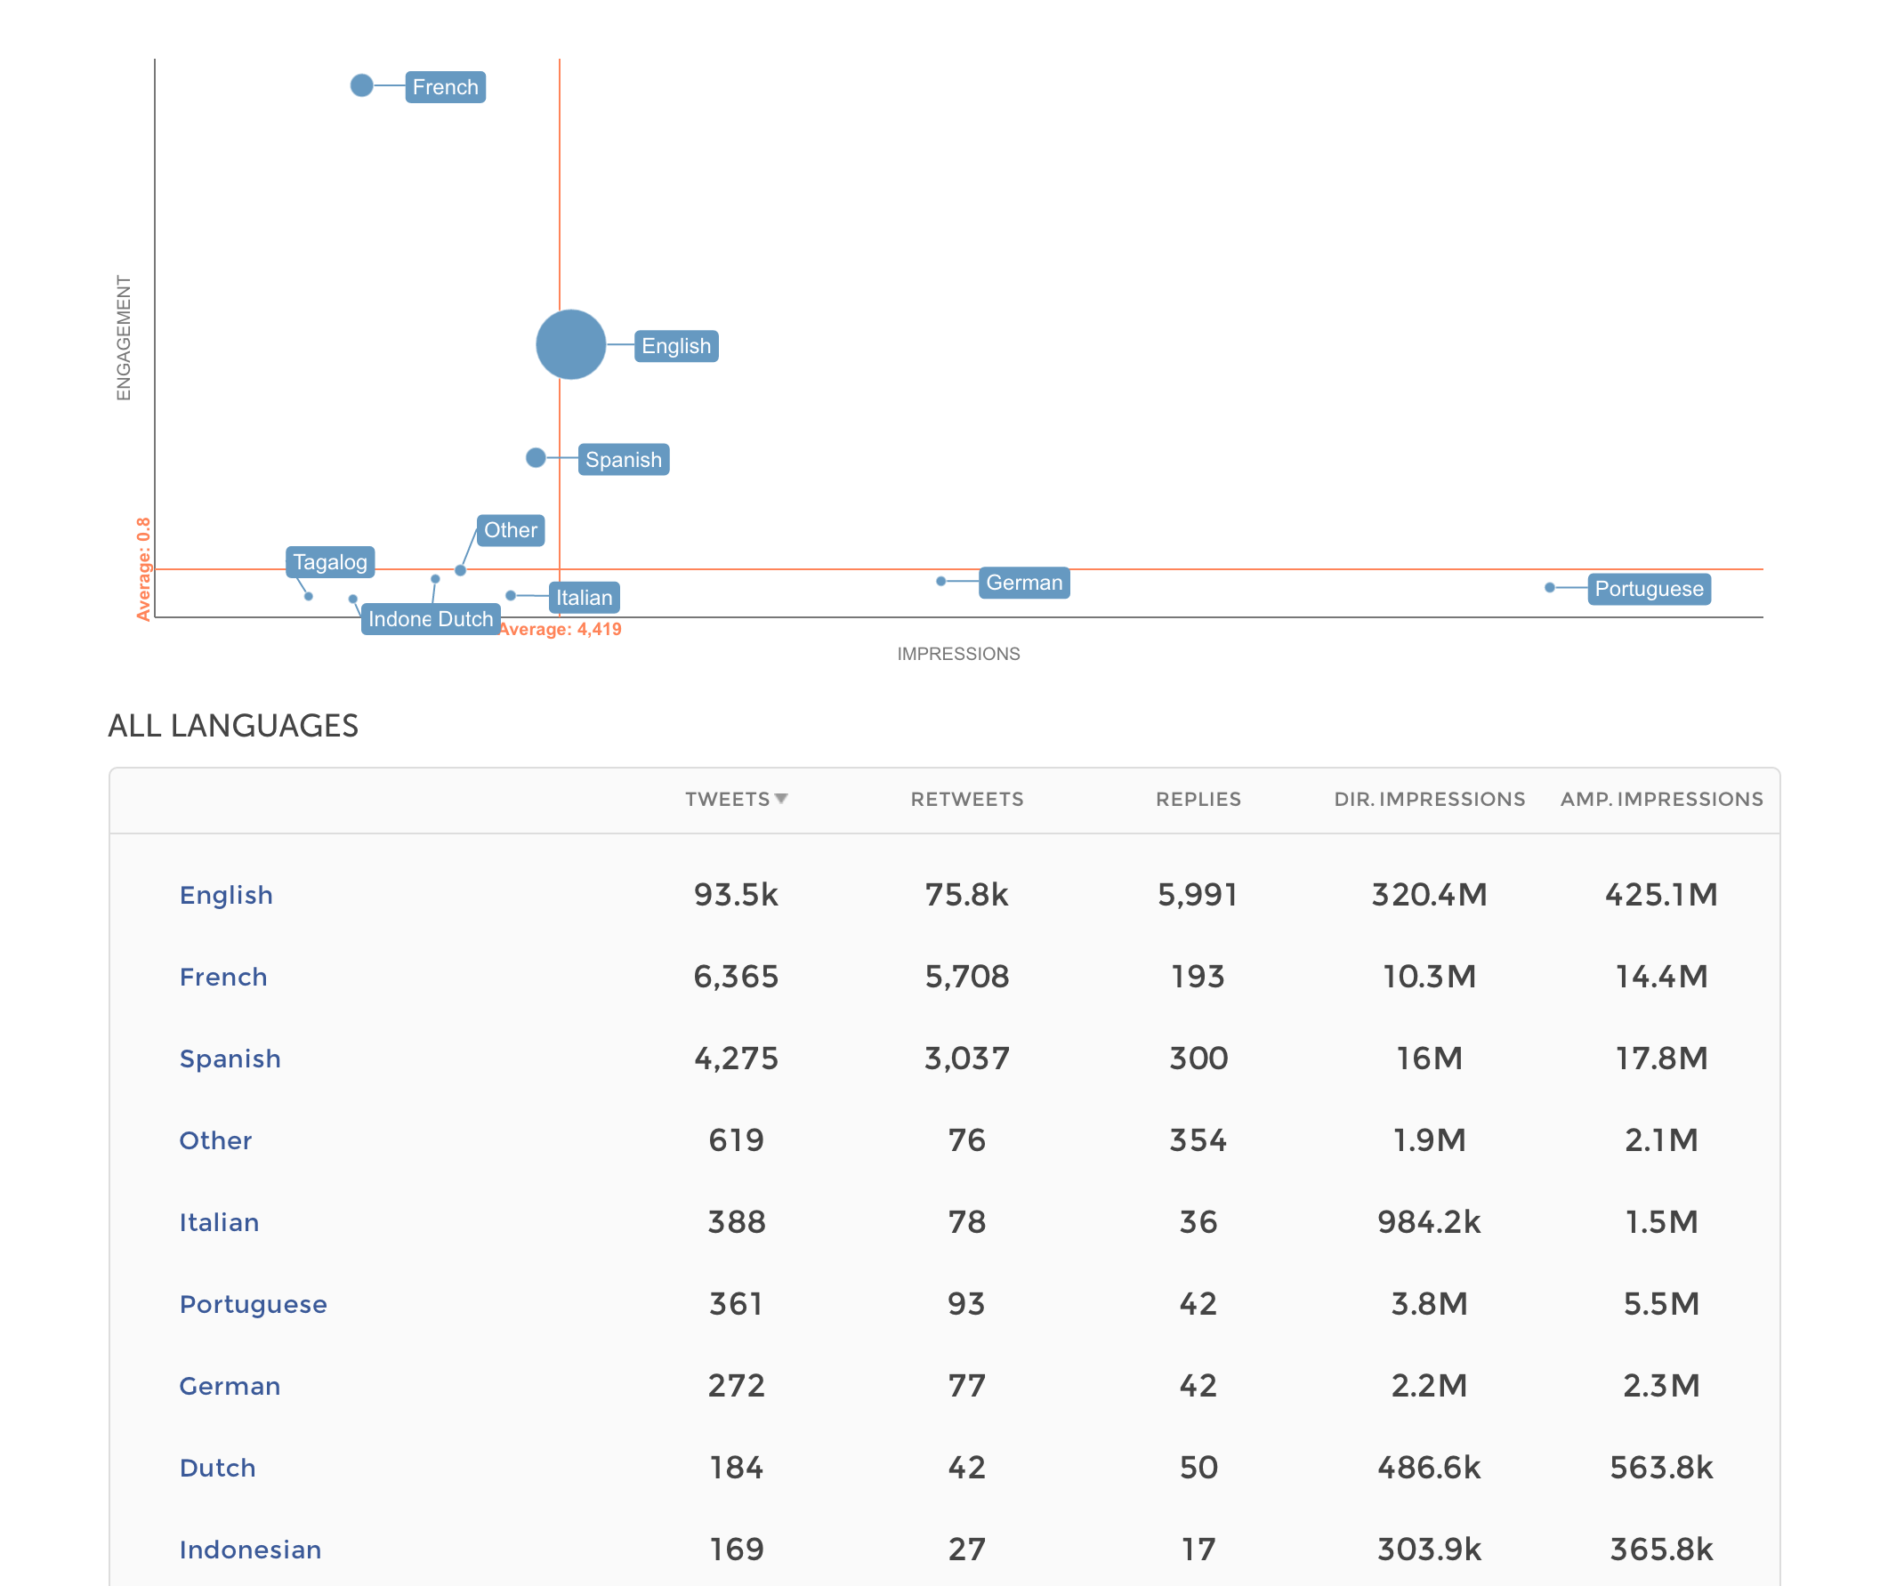
Task: Click the Tagalog chart label
Action: (x=330, y=562)
